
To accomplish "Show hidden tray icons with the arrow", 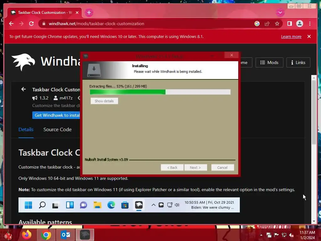I will [261, 235].
